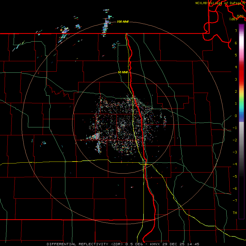
Task: Click the 14:45 timestamp
Action: coord(193,244)
